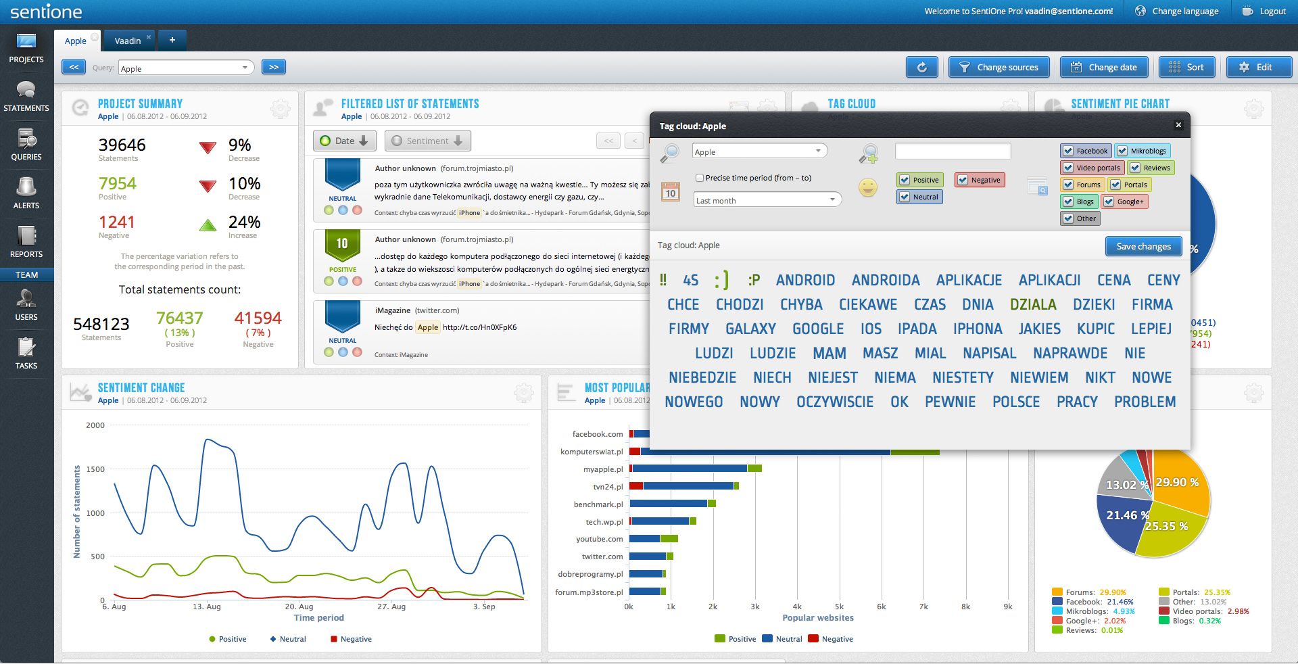The height and width of the screenshot is (664, 1298).
Task: Open the Tasks sidebar icon
Action: (x=26, y=353)
